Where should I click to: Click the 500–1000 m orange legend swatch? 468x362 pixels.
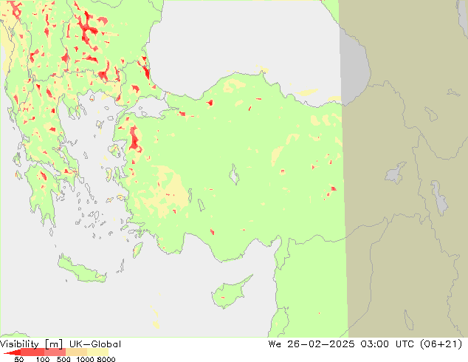point(77,352)
